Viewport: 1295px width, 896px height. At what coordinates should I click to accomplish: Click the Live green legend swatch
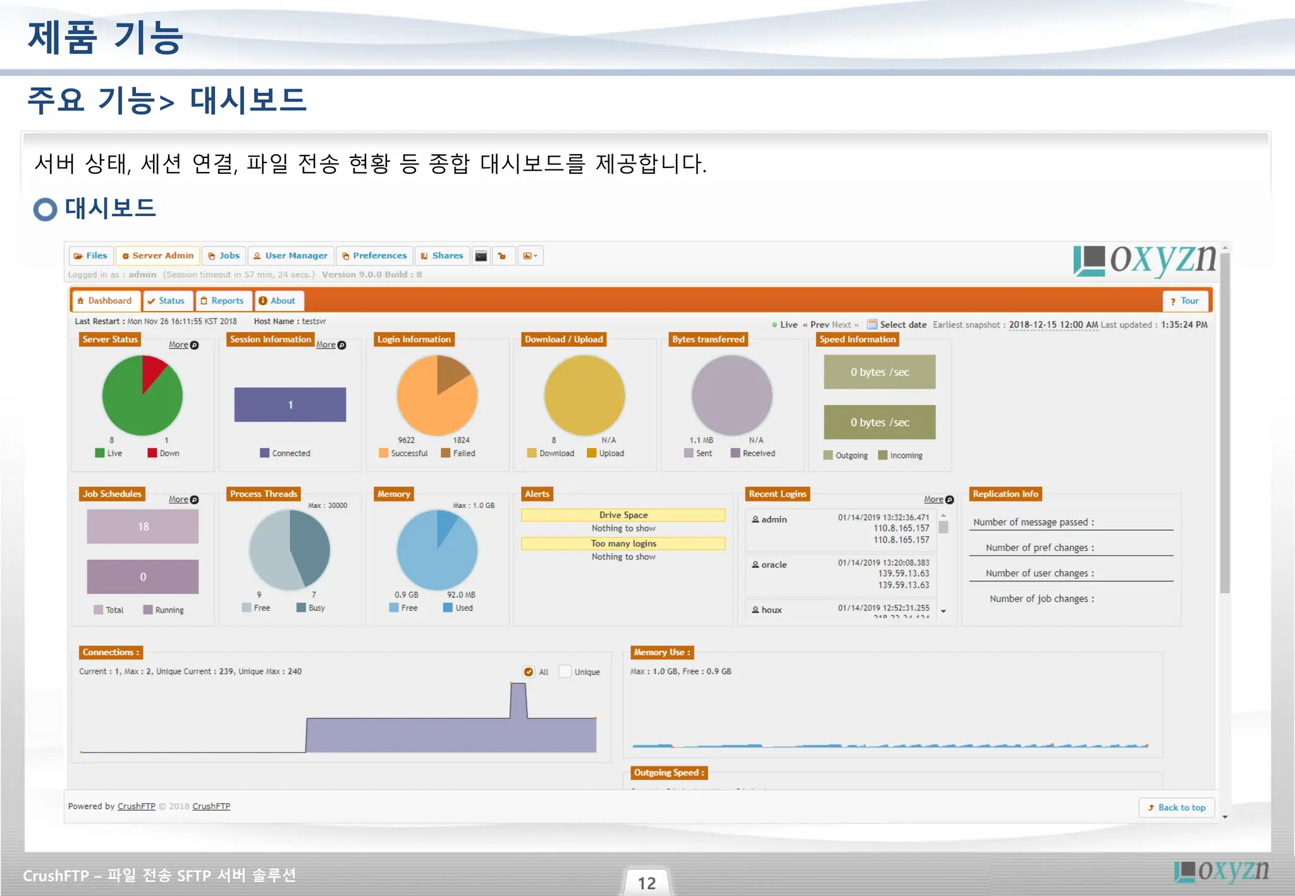[99, 453]
